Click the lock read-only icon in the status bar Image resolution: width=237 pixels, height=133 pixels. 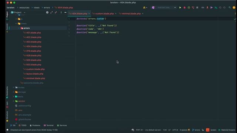[203, 130]
